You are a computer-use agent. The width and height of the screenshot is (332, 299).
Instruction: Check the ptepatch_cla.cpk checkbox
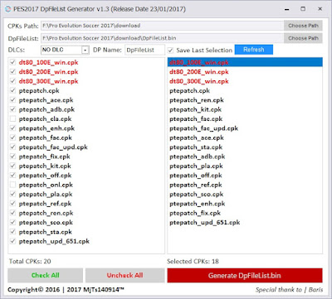pyautogui.click(x=12, y=119)
